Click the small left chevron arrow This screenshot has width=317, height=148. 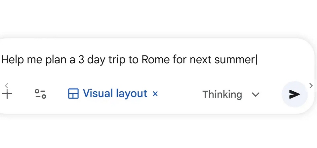7,86
